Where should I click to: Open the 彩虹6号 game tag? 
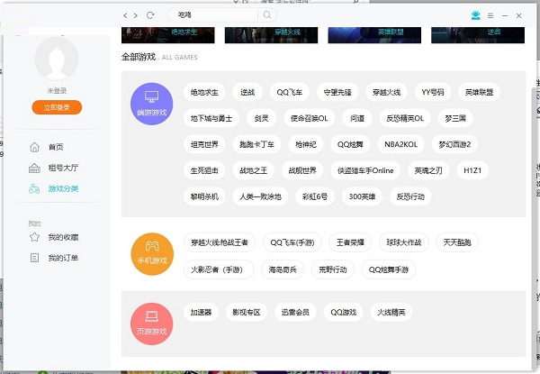(x=315, y=196)
